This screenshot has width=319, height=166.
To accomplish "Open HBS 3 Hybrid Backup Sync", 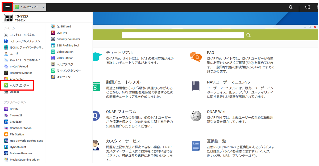I will coord(24,141).
